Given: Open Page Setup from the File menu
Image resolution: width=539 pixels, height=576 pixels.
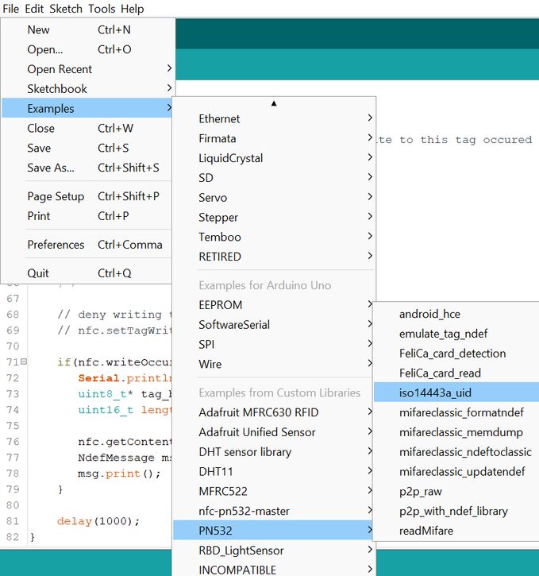Looking at the screenshot, I should [x=87, y=196].
